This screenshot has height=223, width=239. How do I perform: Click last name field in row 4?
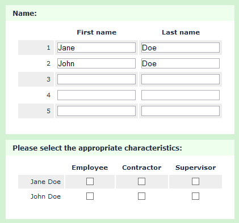coord(181,95)
